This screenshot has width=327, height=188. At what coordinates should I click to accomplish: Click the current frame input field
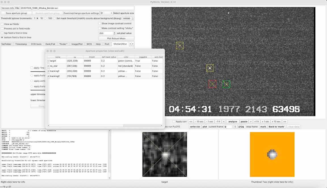228,127
